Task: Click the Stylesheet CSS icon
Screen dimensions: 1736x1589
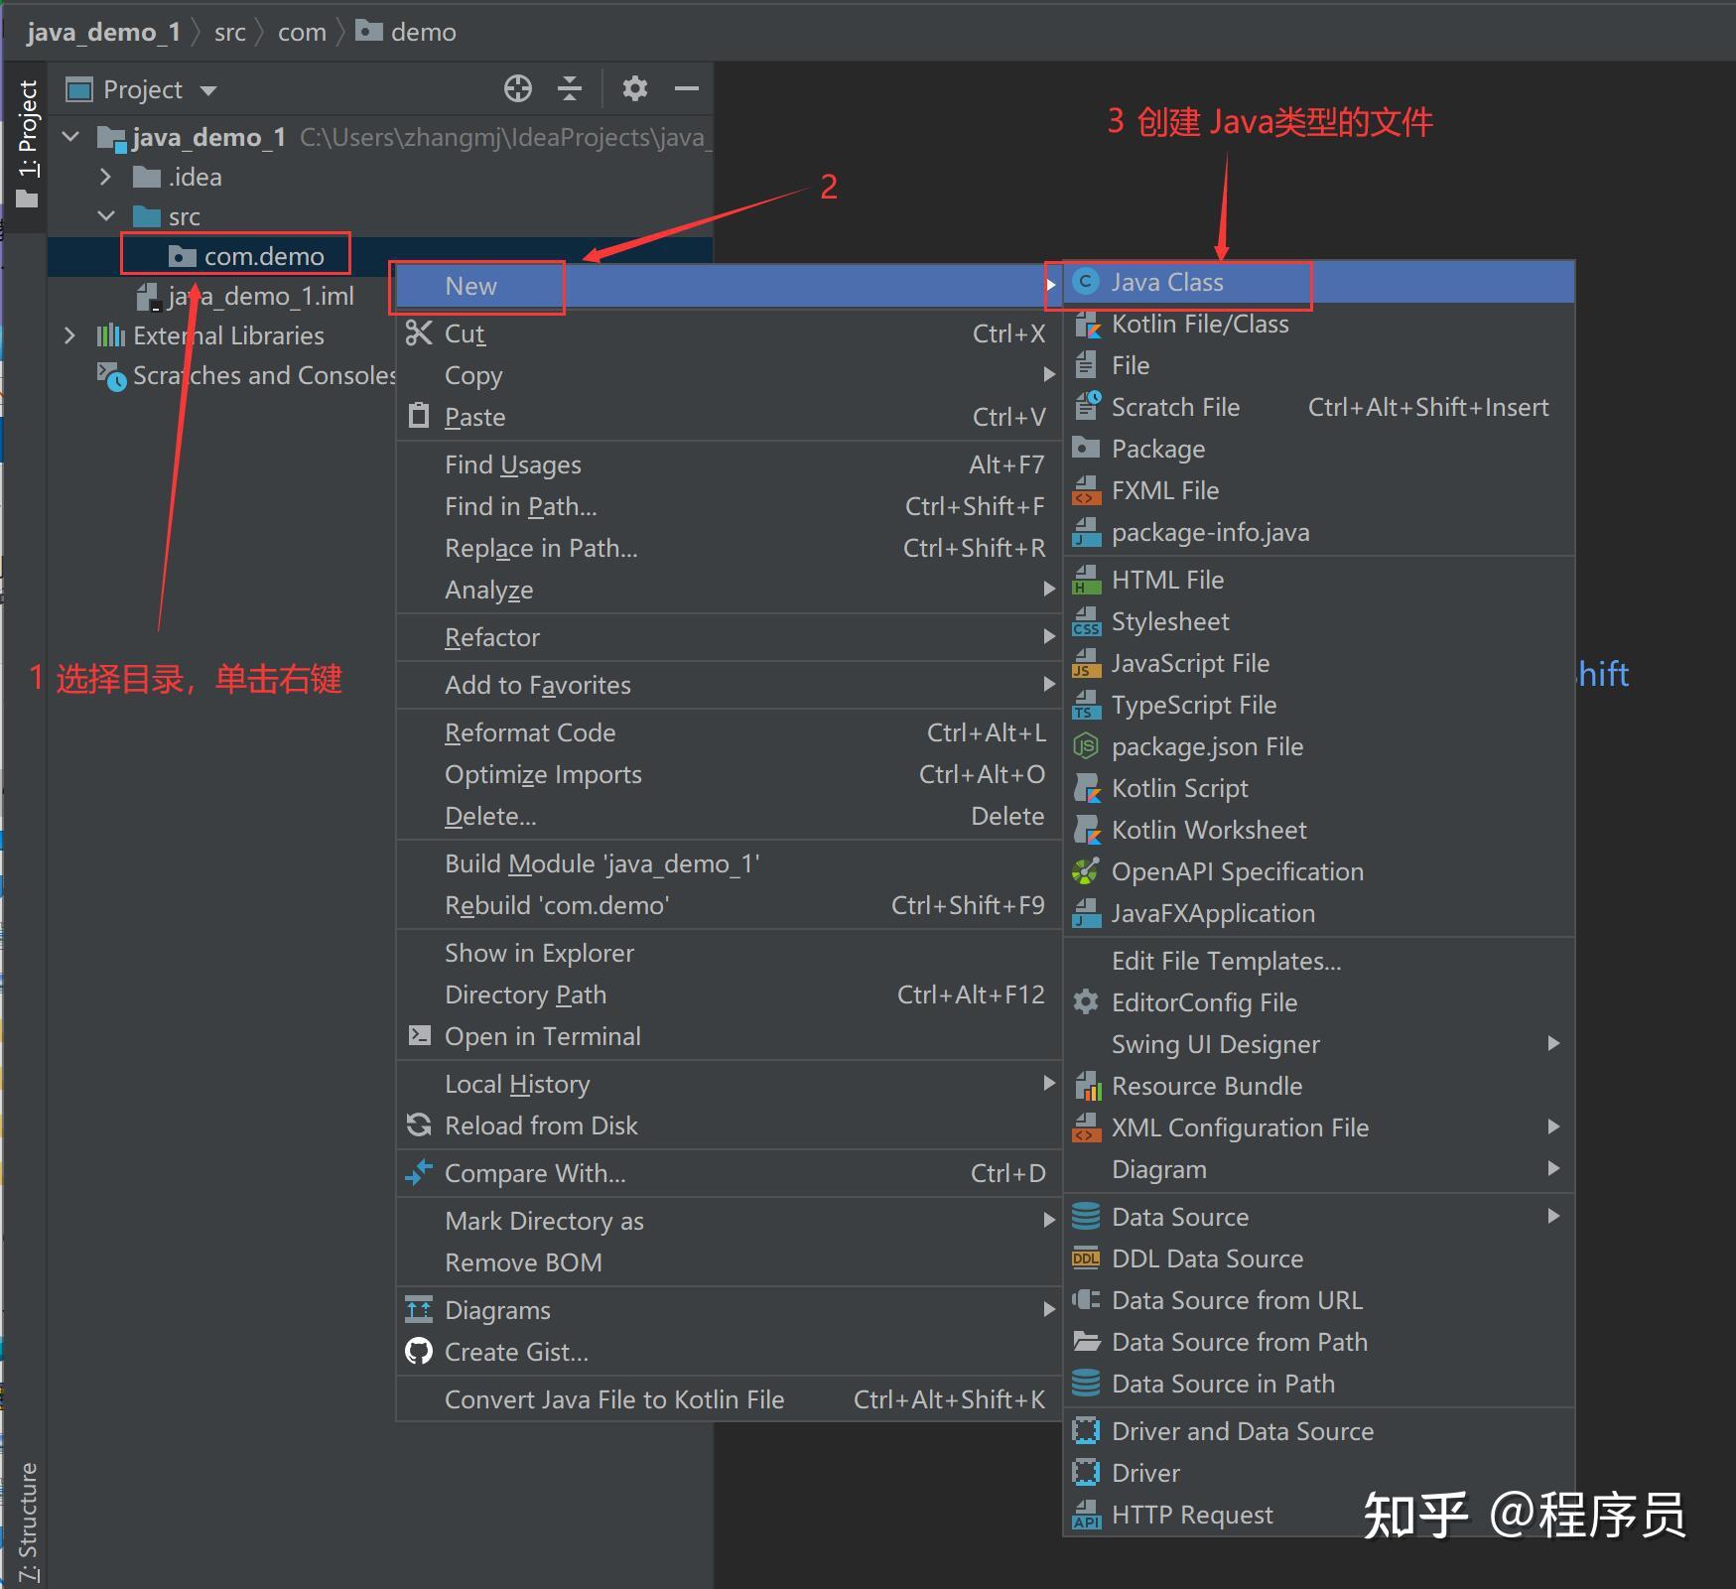Action: pyautogui.click(x=1087, y=621)
